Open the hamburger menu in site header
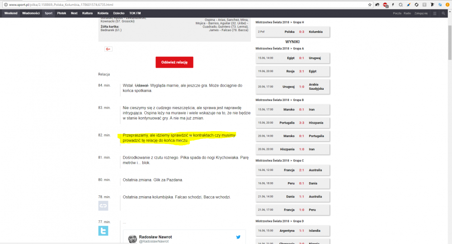The height and width of the screenshot is (244, 452). 434,14
